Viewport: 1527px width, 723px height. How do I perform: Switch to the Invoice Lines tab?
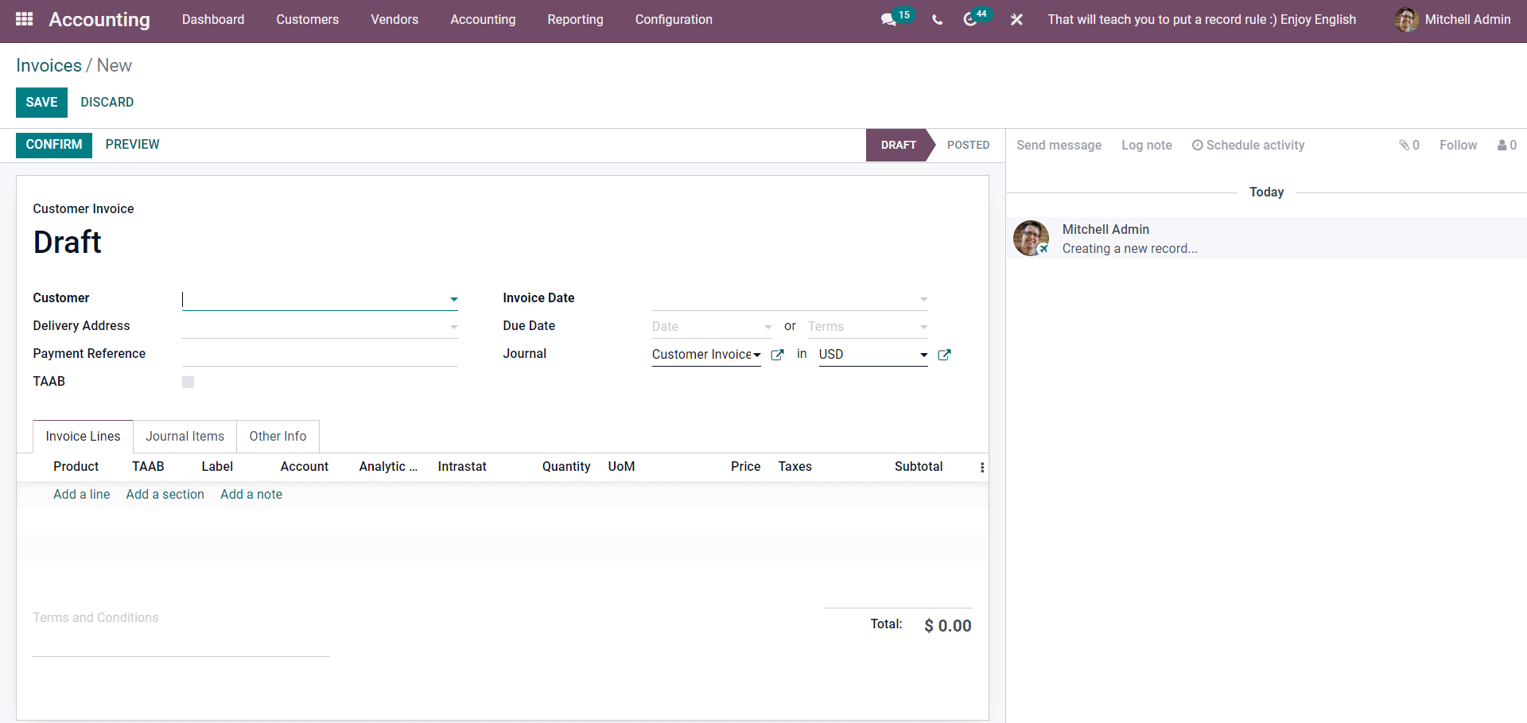pyautogui.click(x=83, y=437)
